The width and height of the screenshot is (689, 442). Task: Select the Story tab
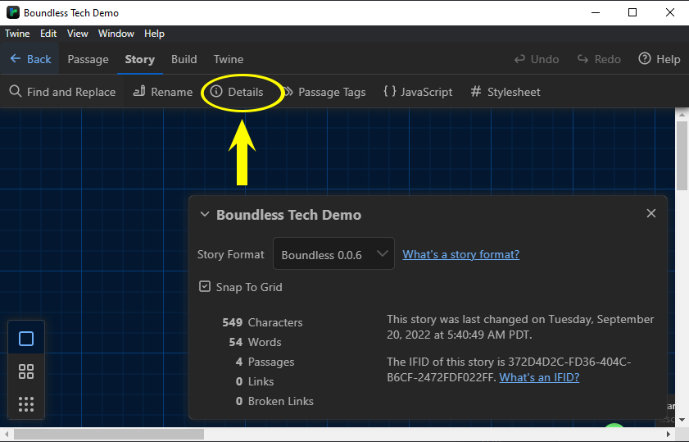coord(140,59)
